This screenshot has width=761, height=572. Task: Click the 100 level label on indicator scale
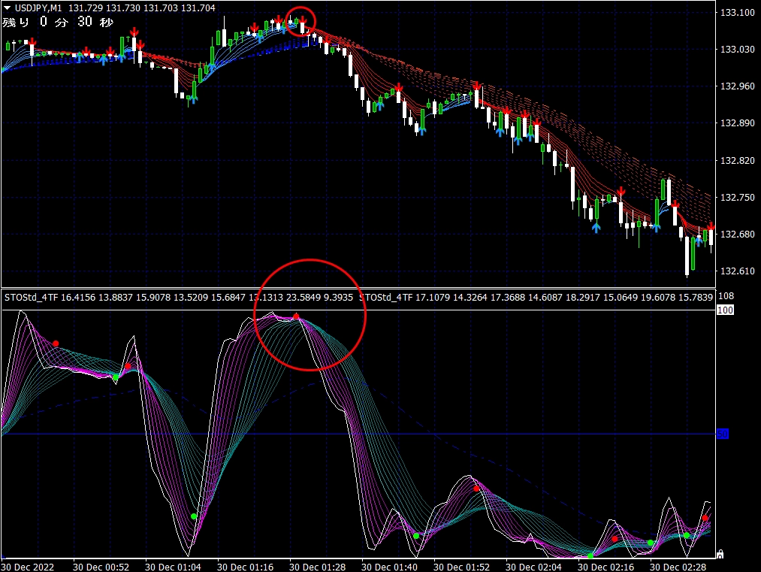[x=725, y=310]
